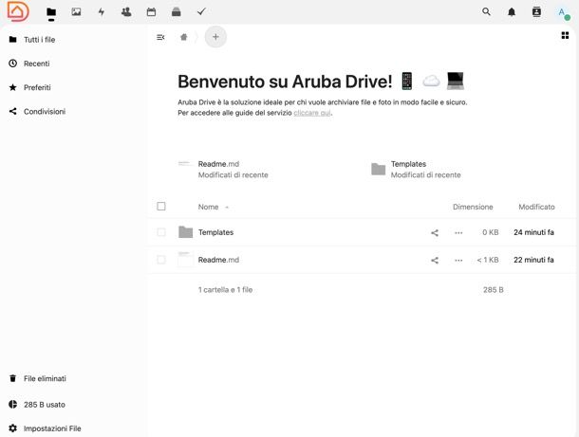Open the Deck app icon
The image size is (579, 437).
[x=177, y=12]
